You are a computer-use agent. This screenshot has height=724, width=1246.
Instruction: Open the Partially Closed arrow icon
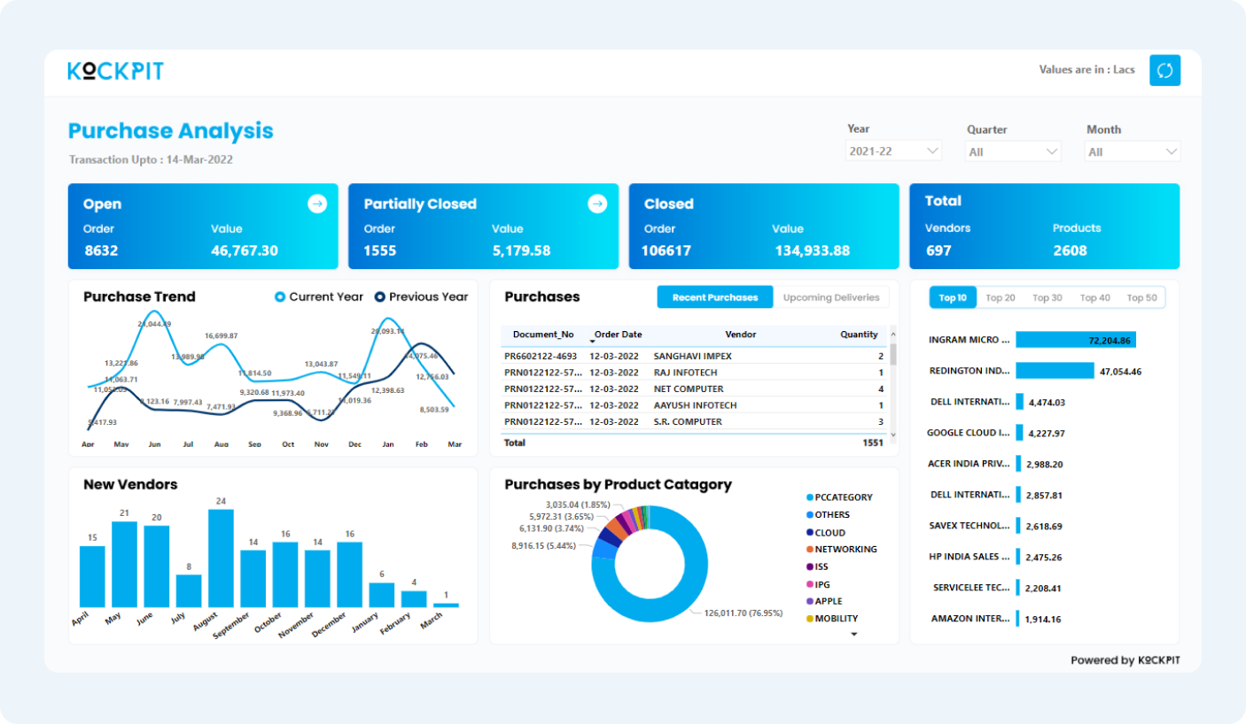597,204
